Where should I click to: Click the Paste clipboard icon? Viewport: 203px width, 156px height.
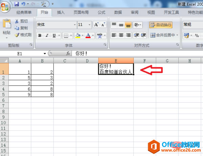pyautogui.click(x=7, y=24)
